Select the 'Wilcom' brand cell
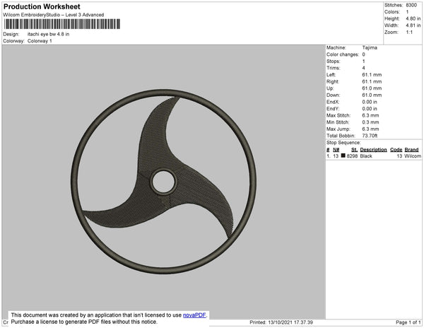The height and width of the screenshot is (328, 424). click(413, 156)
